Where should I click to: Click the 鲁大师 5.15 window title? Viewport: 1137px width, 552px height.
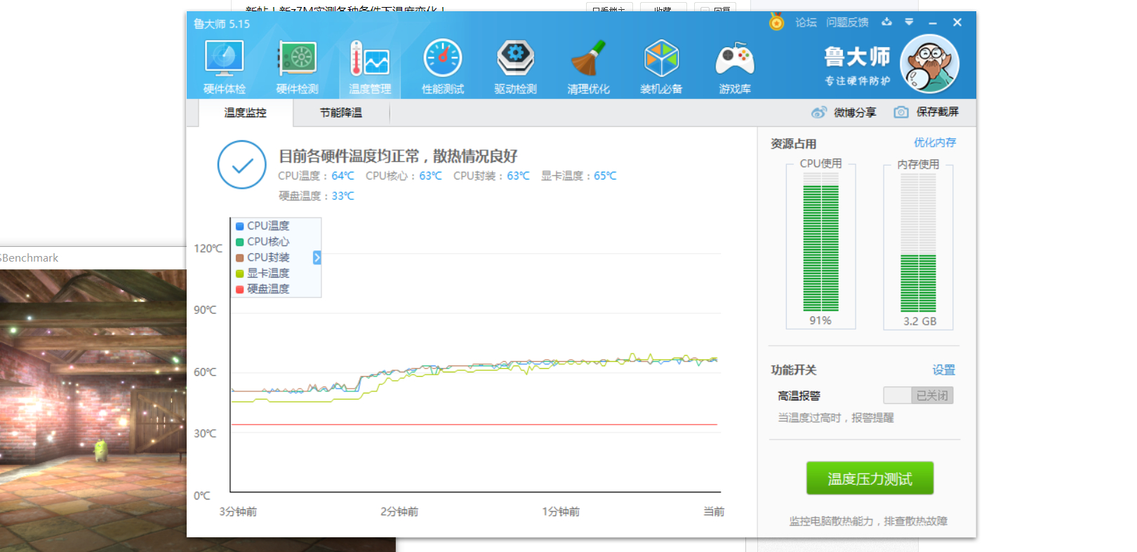click(x=222, y=24)
